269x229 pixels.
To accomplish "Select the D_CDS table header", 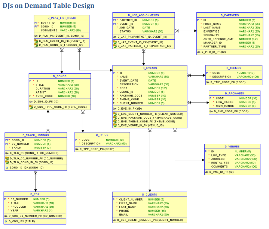I will click(35, 194).
